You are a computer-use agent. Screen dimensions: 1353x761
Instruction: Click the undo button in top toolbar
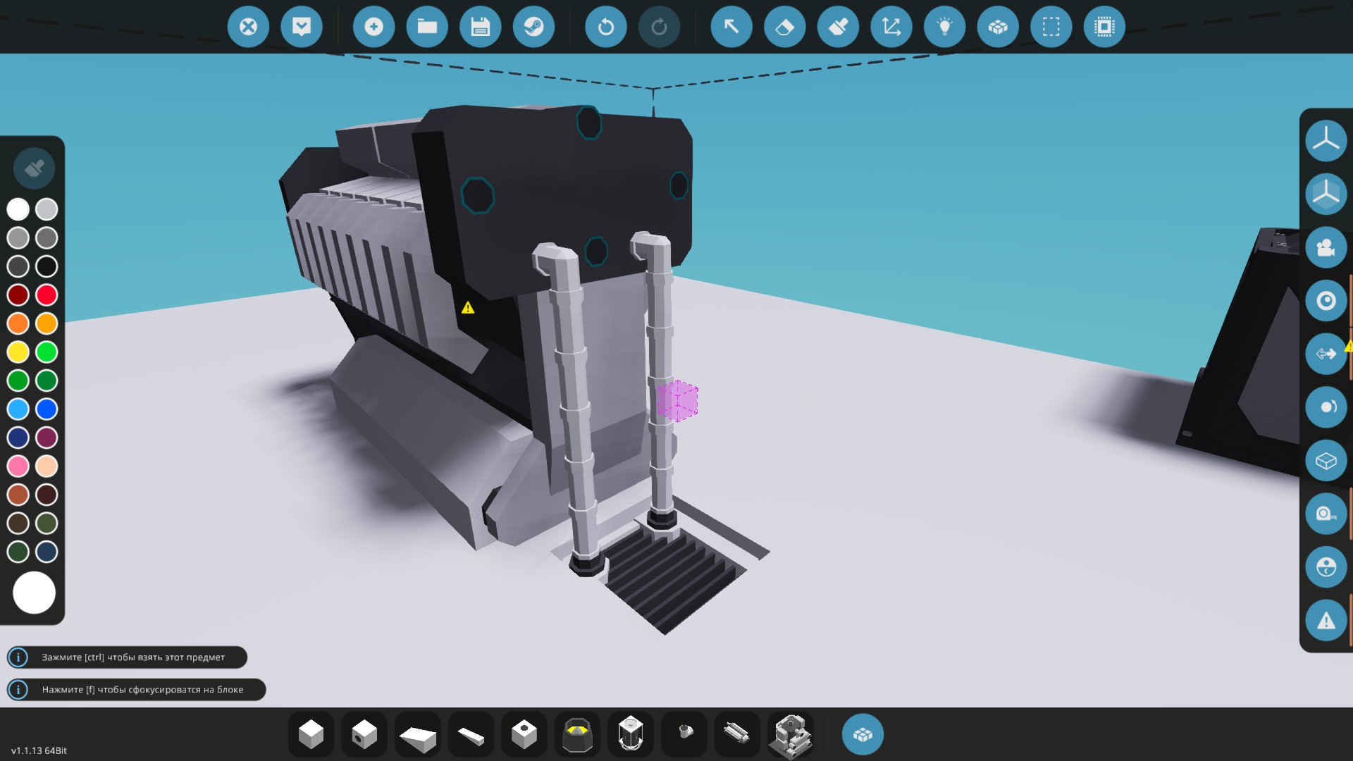(x=605, y=27)
